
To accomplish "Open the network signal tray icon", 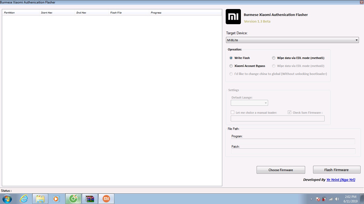I will pos(331,199).
